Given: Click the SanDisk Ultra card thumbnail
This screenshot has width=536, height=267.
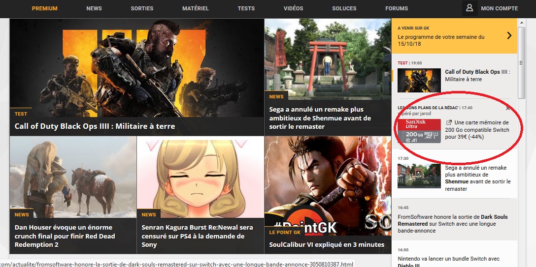Looking at the screenshot, I should point(419,131).
